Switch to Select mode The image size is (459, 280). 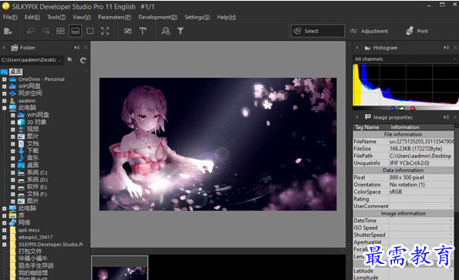point(317,31)
